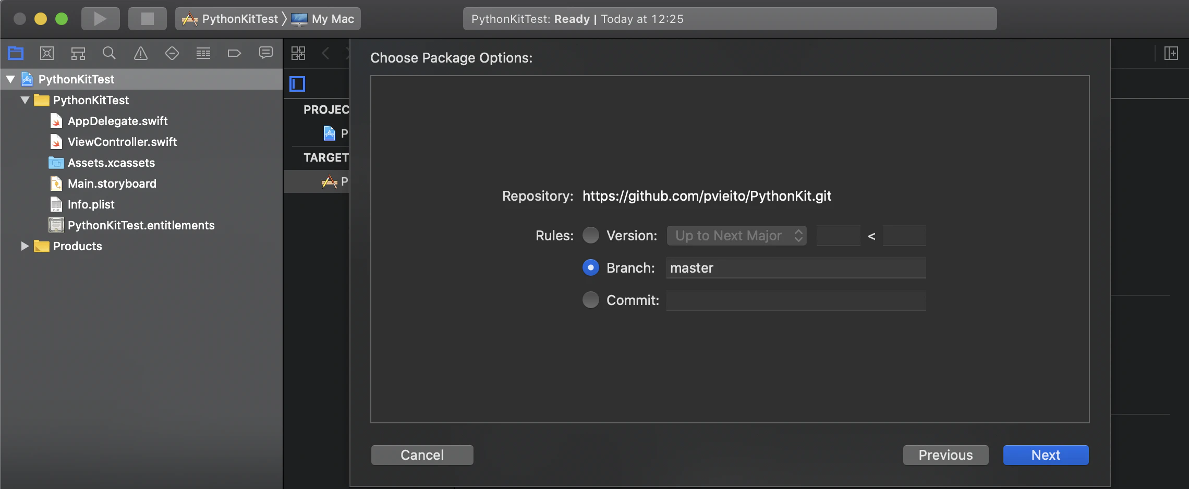Open Main.storyboard
This screenshot has width=1189, height=489.
tap(112, 184)
